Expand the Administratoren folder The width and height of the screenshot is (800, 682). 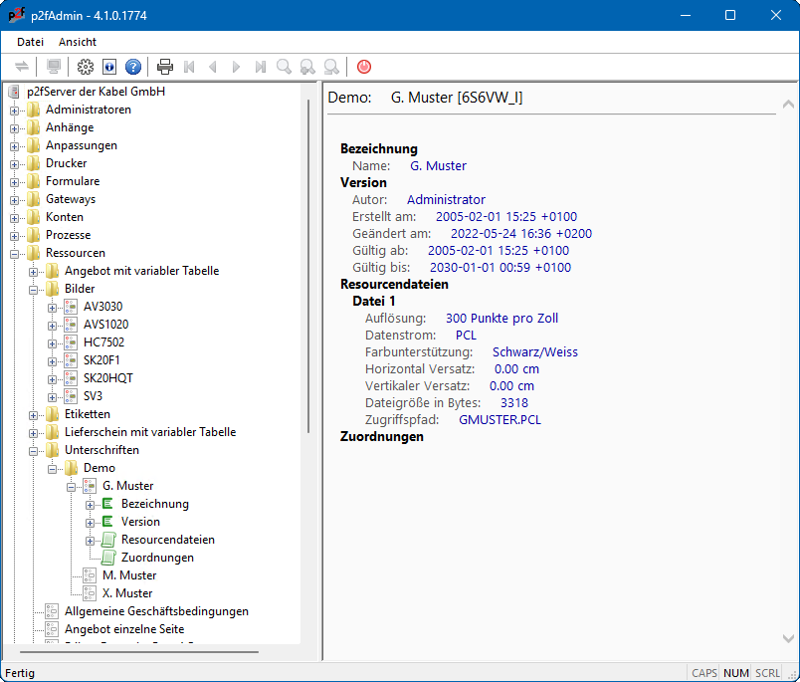tap(15, 110)
